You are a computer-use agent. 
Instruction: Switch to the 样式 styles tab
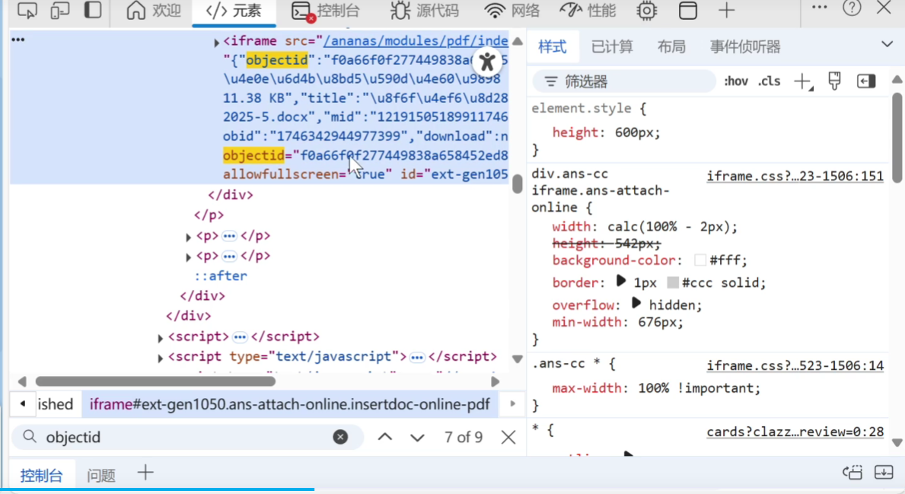(553, 46)
